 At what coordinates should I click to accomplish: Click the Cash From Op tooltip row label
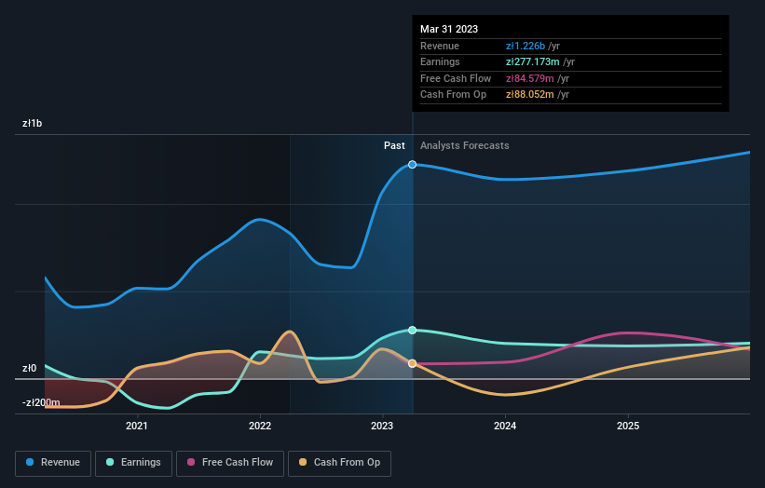click(453, 95)
